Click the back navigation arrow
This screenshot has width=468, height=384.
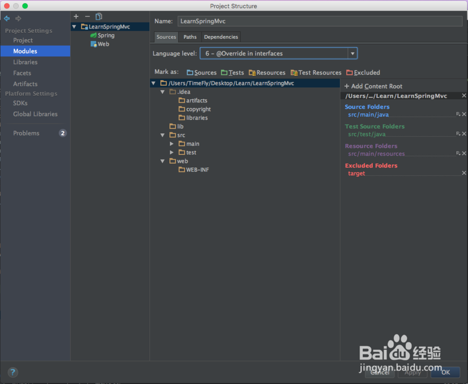coord(7,19)
